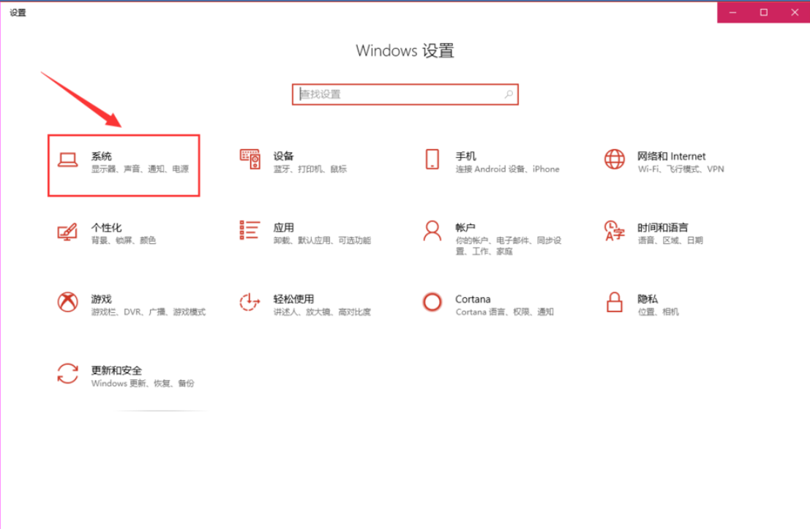The width and height of the screenshot is (810, 529).
Task: Click the Wi-Fi、飞行模式、VPN subtitle
Action: pyautogui.click(x=680, y=169)
